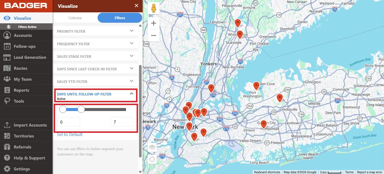Click the BADGER logo
Screen dimensions: 384x174
point(26,6)
